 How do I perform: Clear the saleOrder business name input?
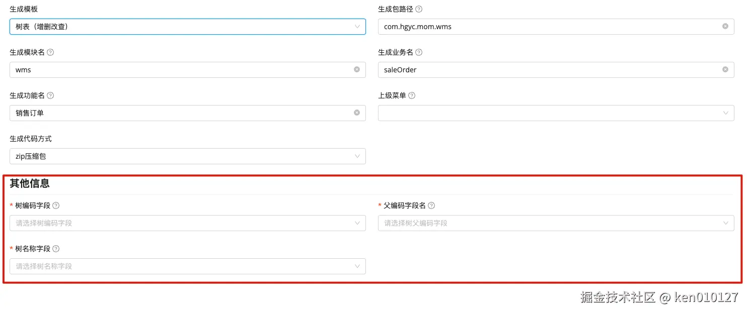[x=725, y=69]
